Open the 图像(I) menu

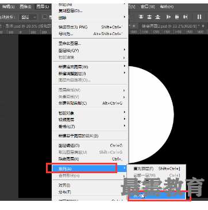click(25, 7)
